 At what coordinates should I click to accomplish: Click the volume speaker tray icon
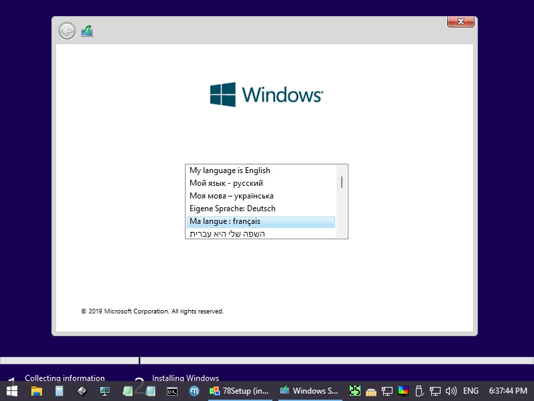(x=451, y=390)
